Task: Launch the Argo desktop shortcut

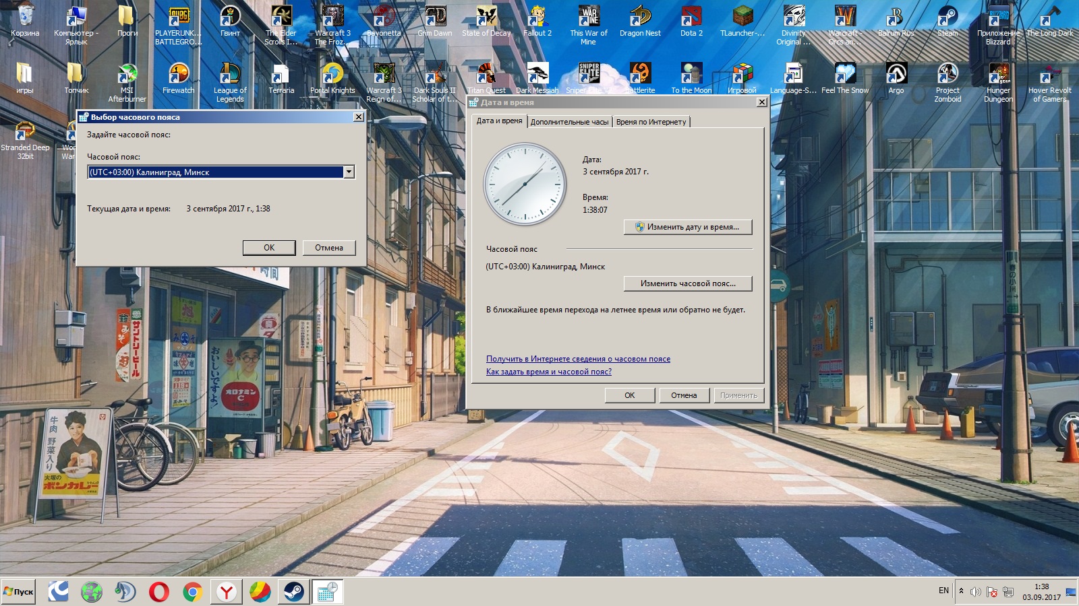Action: tap(896, 79)
